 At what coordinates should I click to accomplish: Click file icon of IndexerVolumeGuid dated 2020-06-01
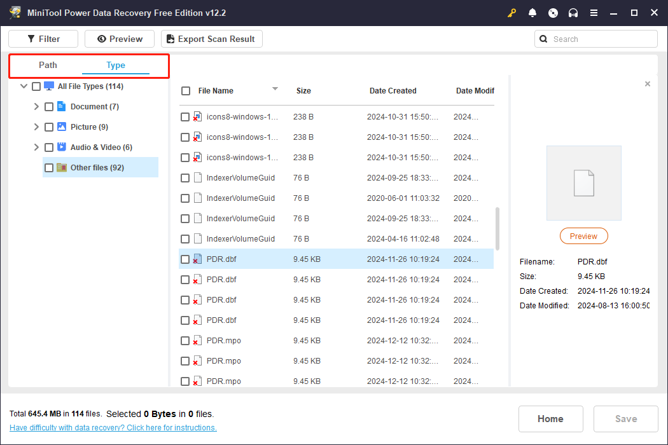click(198, 198)
